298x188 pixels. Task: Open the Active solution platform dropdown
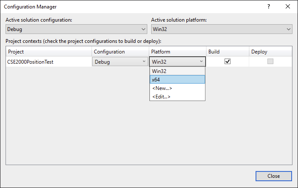tap(222, 29)
